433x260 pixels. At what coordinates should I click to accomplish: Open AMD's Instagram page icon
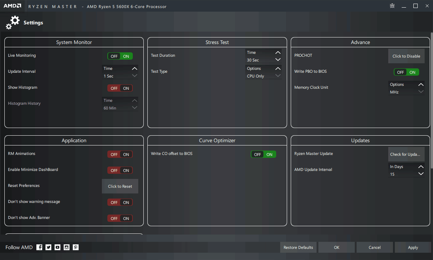pos(67,247)
